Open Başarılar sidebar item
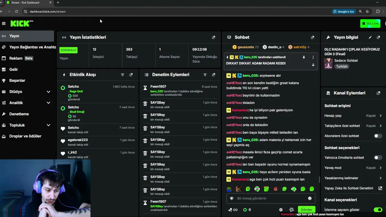Screen dimensions: 386x217 click(27, 80)
